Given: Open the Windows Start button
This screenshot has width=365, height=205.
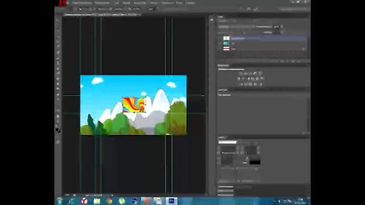Looking at the screenshot, I should 59,201.
